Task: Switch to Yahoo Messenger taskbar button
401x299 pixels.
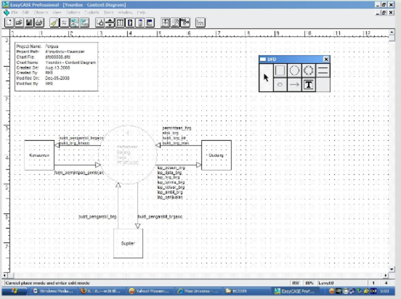Action: point(149,291)
